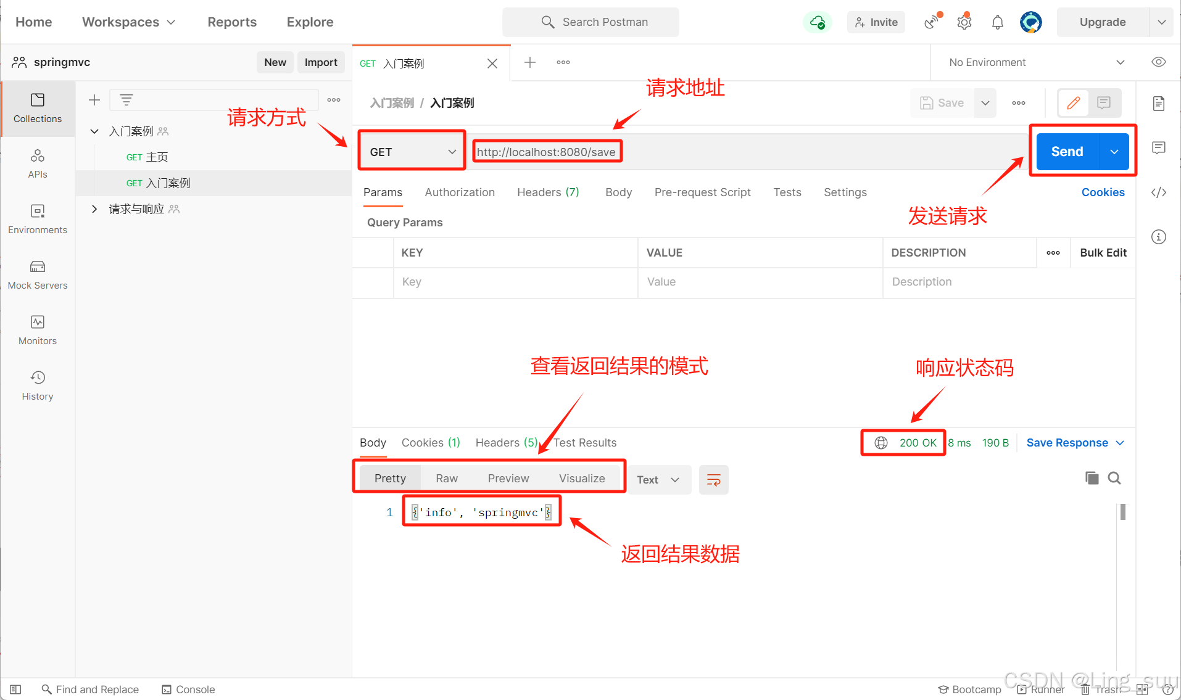Image resolution: width=1181 pixels, height=700 pixels.
Task: Open the Save Response dropdown
Action: 1075,443
